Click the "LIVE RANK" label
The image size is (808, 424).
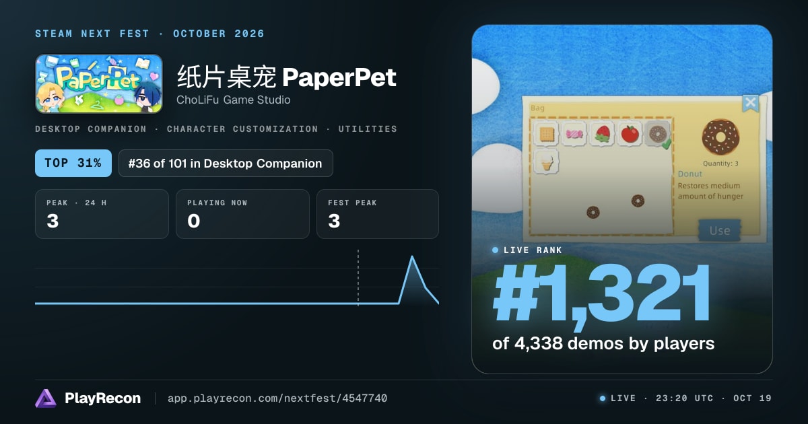(x=533, y=250)
